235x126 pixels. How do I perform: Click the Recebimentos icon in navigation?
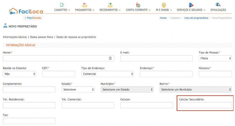pyautogui.click(x=110, y=5)
